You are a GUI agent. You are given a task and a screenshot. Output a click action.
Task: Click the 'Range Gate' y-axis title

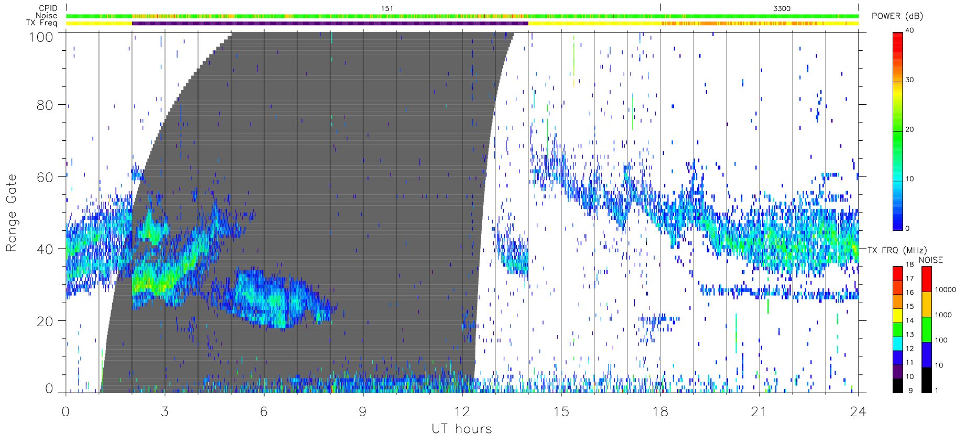(x=12, y=213)
